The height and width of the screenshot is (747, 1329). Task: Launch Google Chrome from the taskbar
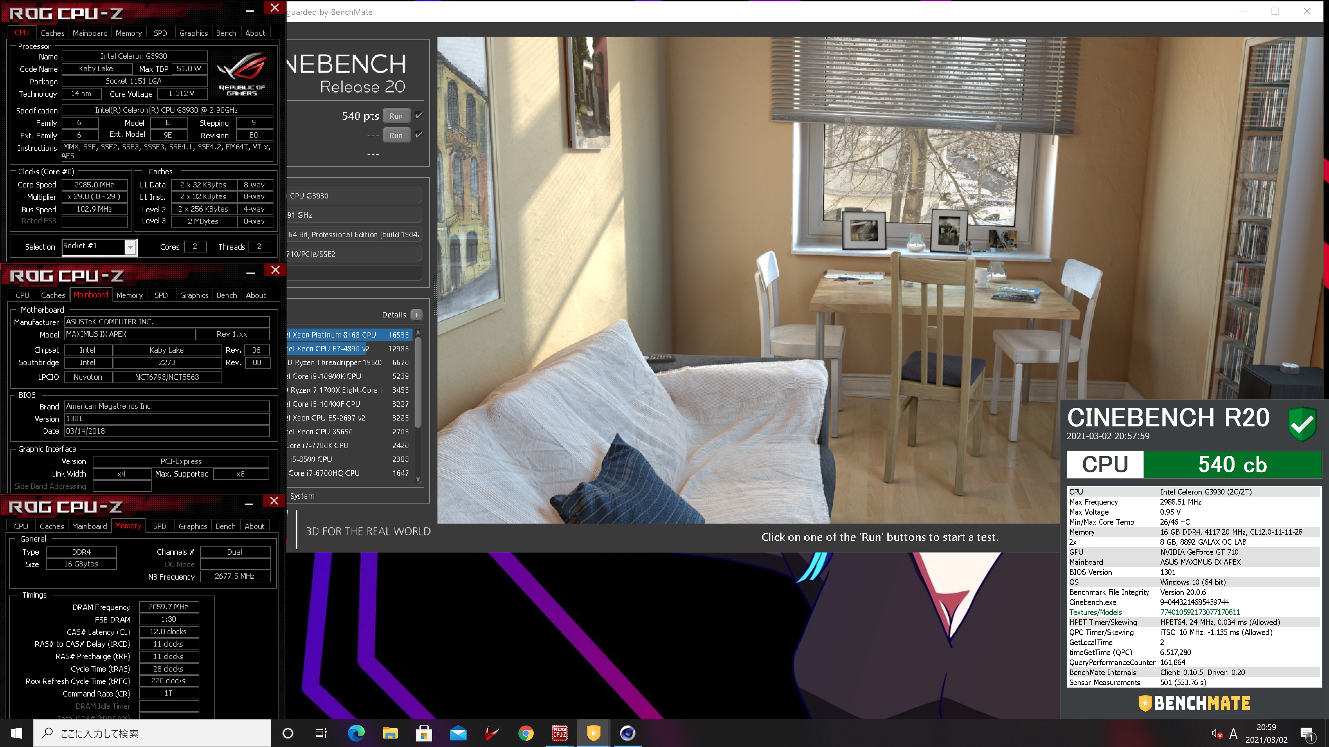(526, 733)
